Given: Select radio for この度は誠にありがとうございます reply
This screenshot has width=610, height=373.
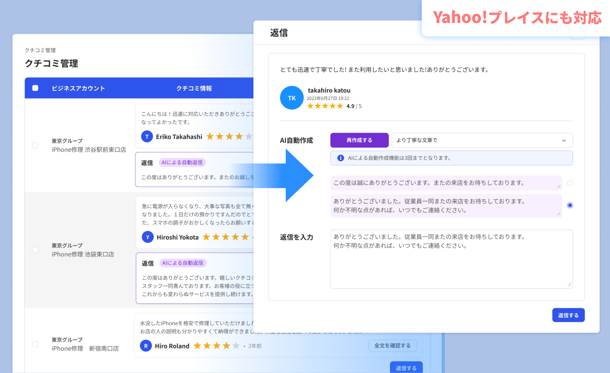Looking at the screenshot, I should point(570,183).
